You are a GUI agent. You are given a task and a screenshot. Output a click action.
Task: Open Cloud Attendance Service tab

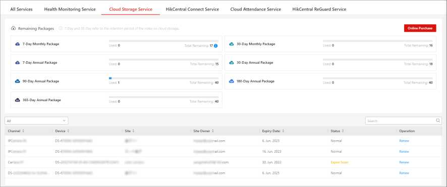(256, 9)
